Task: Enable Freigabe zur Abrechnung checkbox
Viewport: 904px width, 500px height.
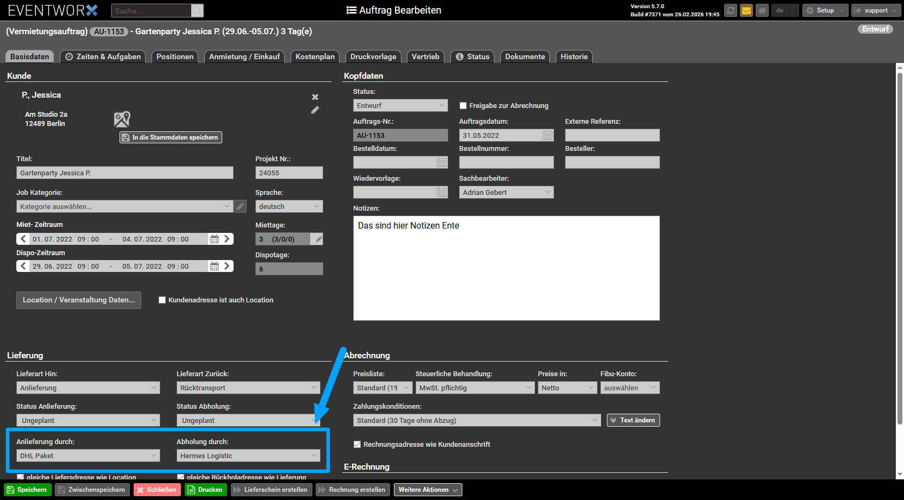Action: [463, 106]
